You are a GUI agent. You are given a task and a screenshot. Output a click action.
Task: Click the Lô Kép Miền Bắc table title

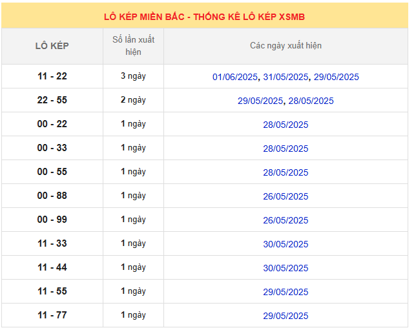click(x=204, y=17)
